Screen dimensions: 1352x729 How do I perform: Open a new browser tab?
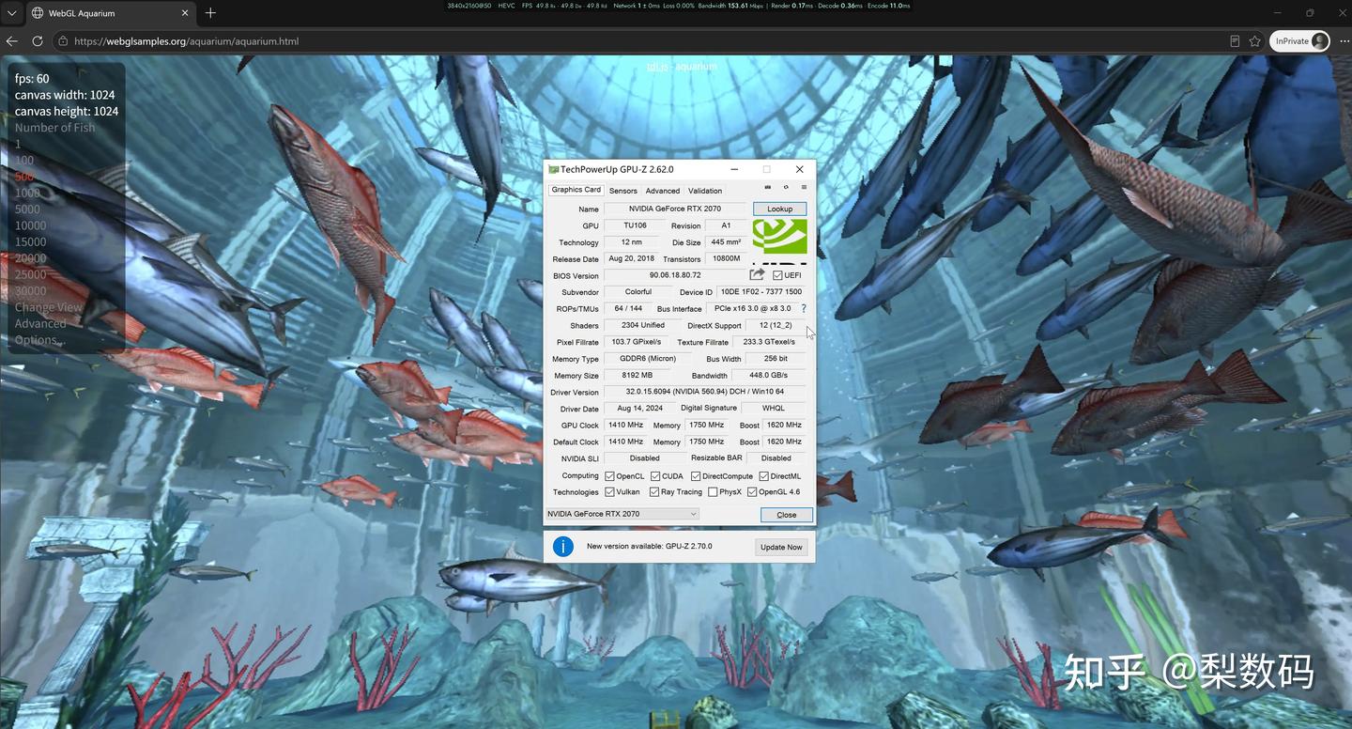click(210, 13)
